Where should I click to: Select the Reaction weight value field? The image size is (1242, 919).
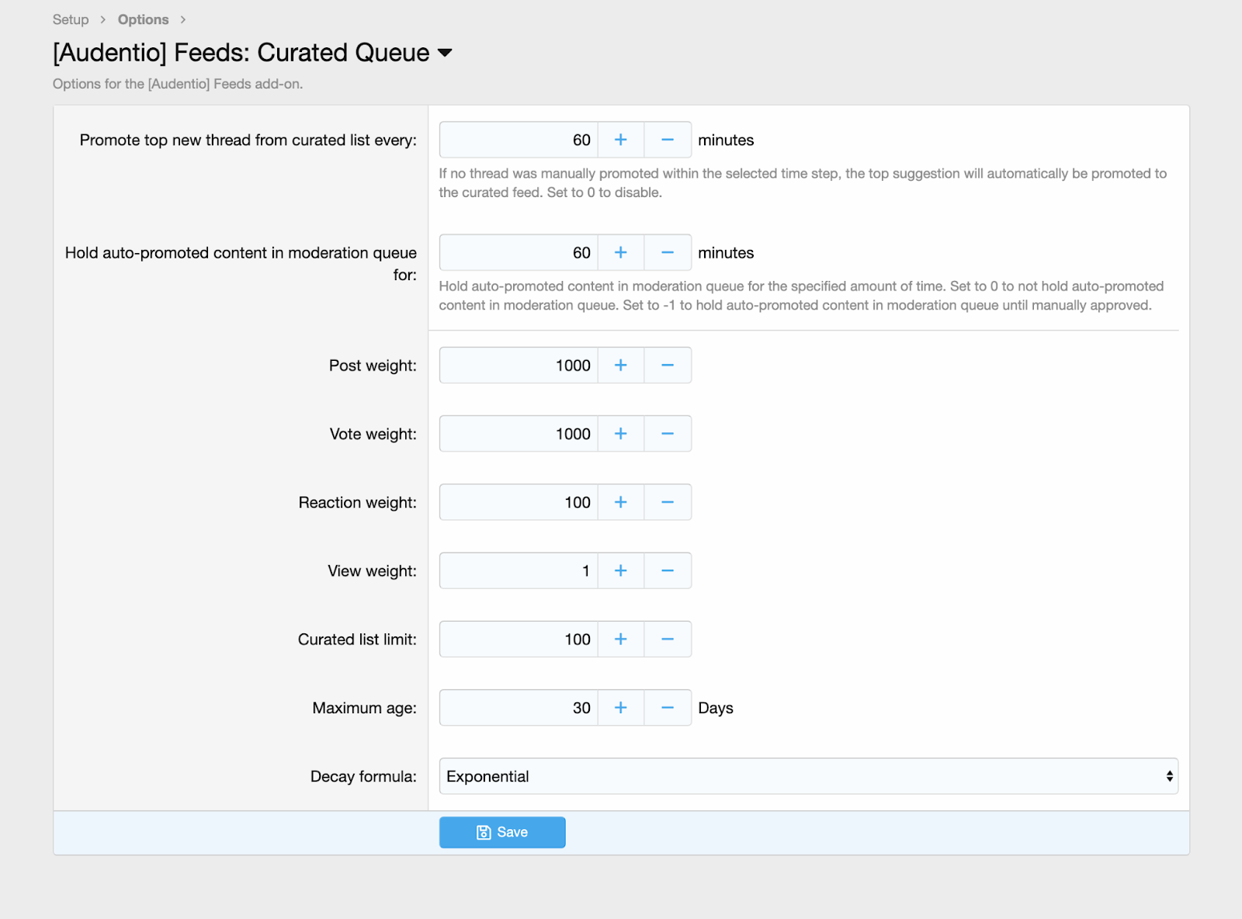click(x=519, y=502)
